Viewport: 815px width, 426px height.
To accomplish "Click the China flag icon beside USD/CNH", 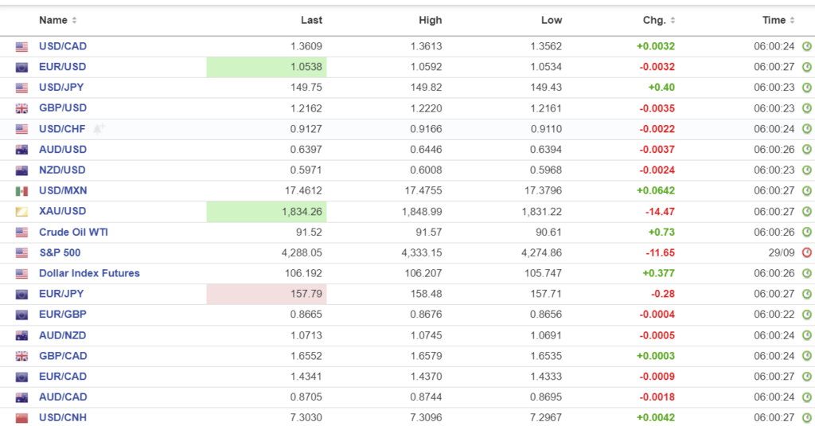I will coord(21,418).
